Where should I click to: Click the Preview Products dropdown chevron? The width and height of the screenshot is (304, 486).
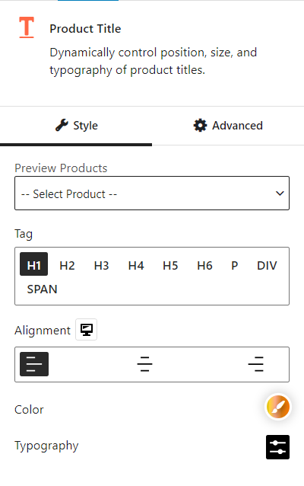pos(280,193)
